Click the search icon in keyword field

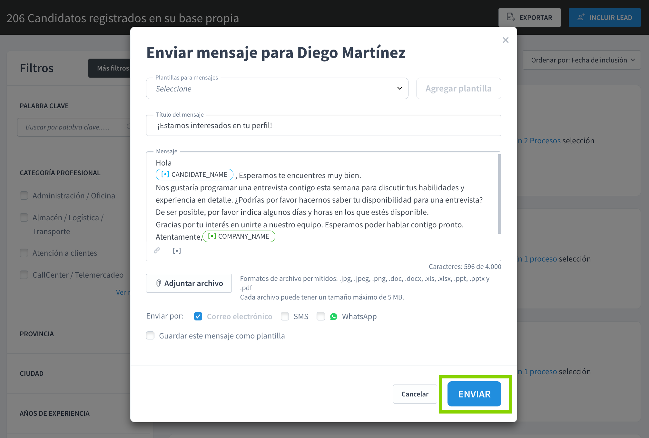(129, 127)
